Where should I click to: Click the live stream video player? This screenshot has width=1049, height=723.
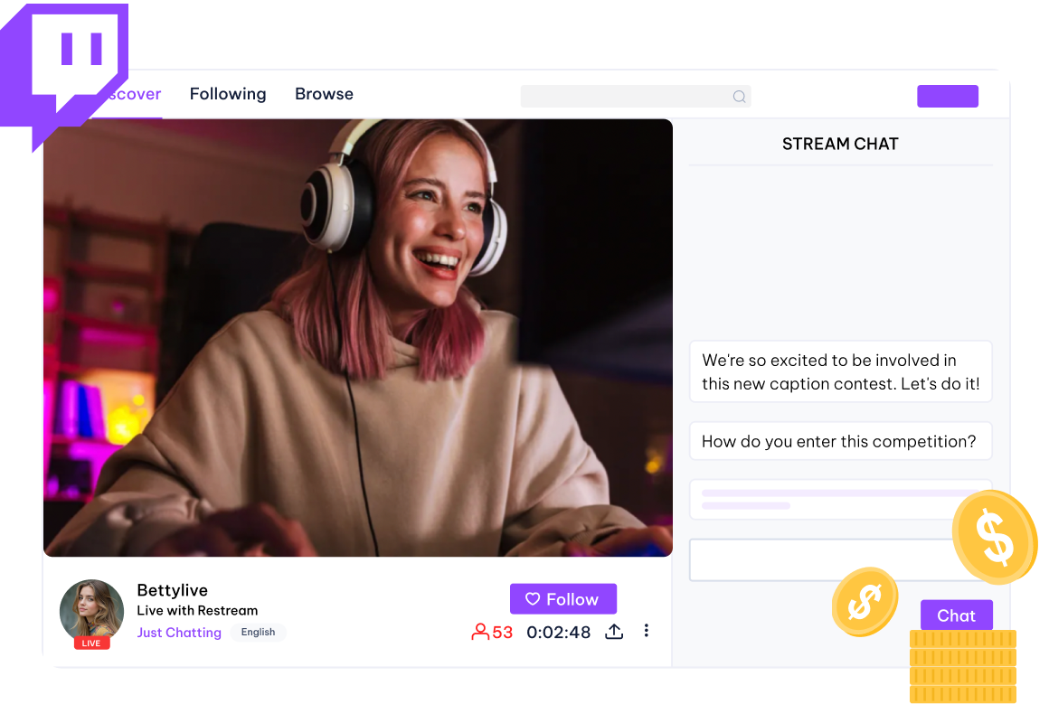coord(358,338)
